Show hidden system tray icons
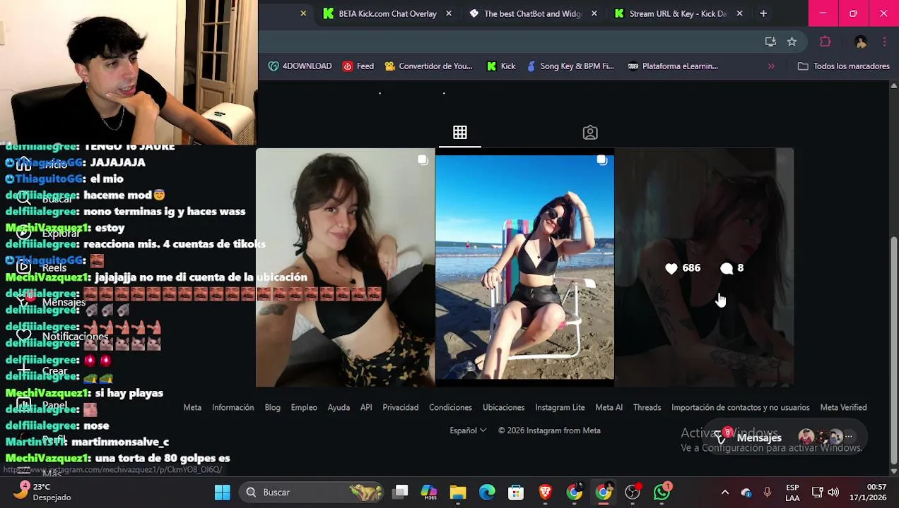899x508 pixels. pyautogui.click(x=724, y=492)
